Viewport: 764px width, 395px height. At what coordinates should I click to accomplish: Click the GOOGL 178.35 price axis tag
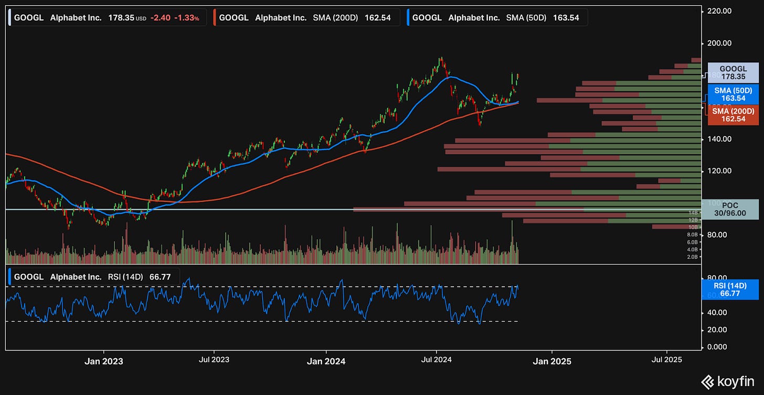733,73
